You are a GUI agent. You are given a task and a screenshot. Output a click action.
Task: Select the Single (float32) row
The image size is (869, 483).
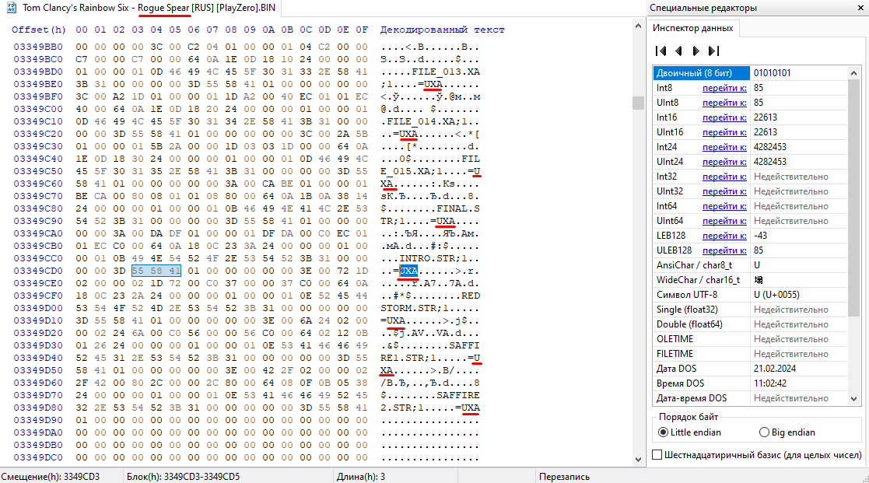(751, 310)
